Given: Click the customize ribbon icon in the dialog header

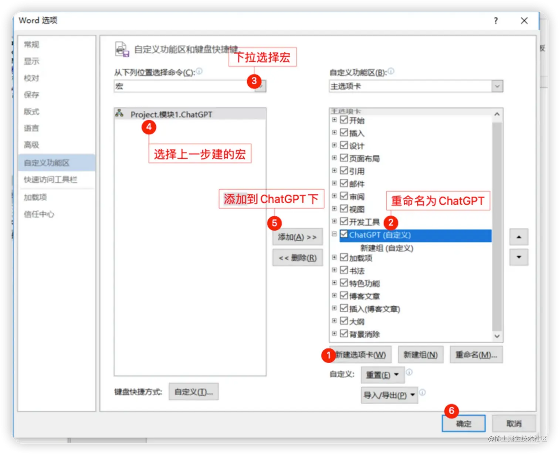Looking at the screenshot, I should [121, 49].
